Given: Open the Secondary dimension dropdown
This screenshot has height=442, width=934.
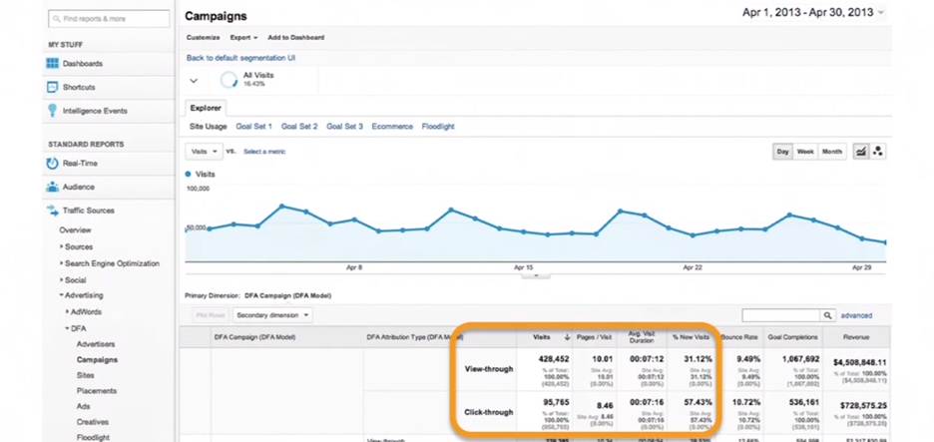Looking at the screenshot, I should (x=271, y=315).
